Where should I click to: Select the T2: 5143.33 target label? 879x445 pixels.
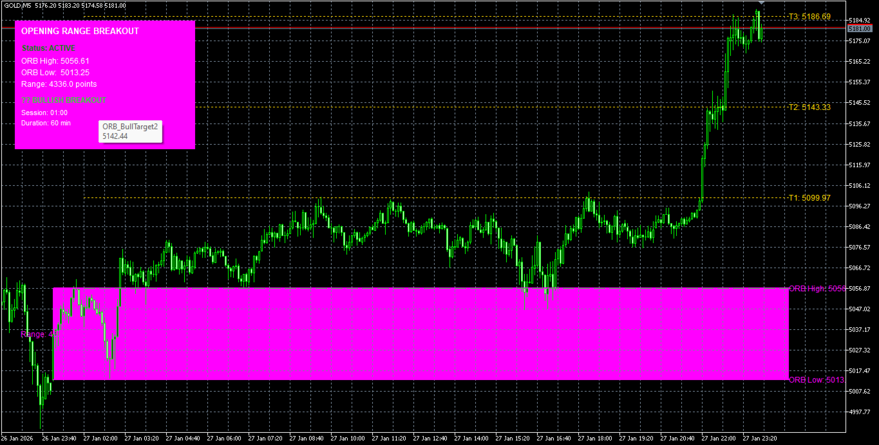(809, 107)
